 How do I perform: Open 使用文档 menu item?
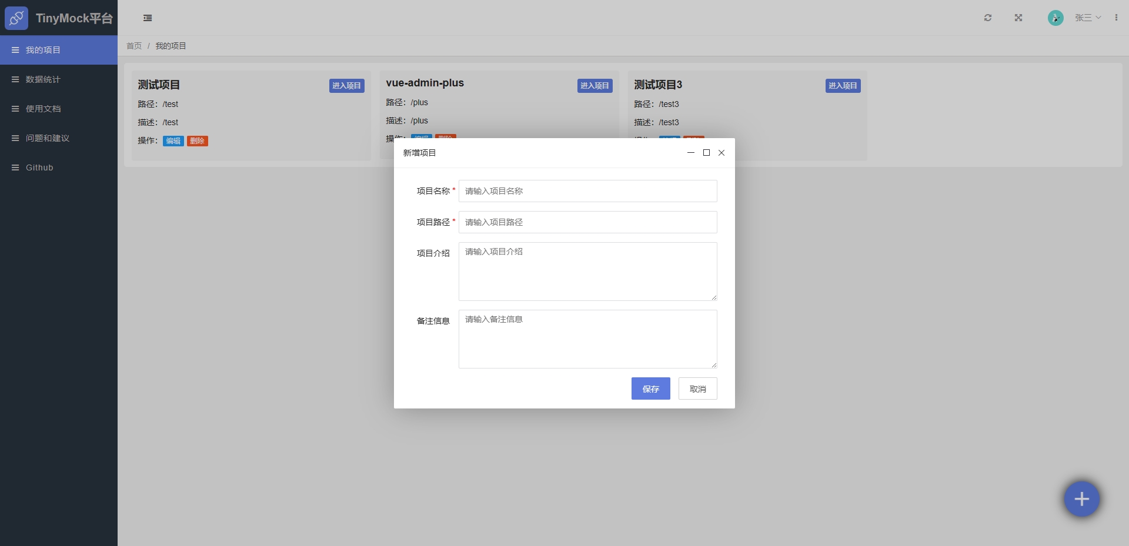coord(59,109)
